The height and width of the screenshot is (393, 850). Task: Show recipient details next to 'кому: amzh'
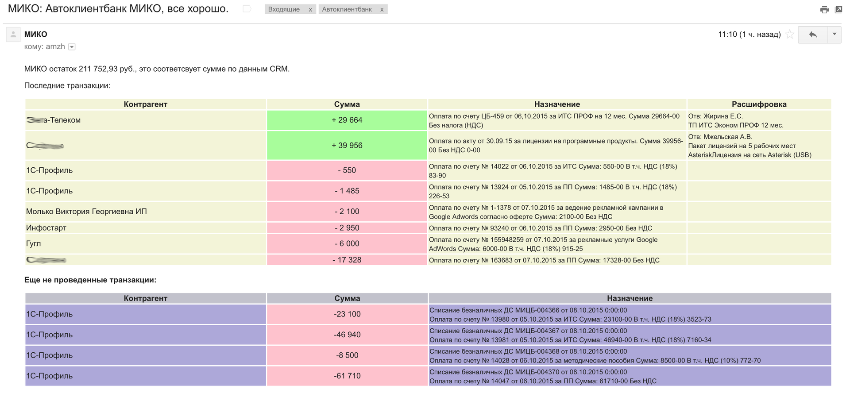pos(72,47)
